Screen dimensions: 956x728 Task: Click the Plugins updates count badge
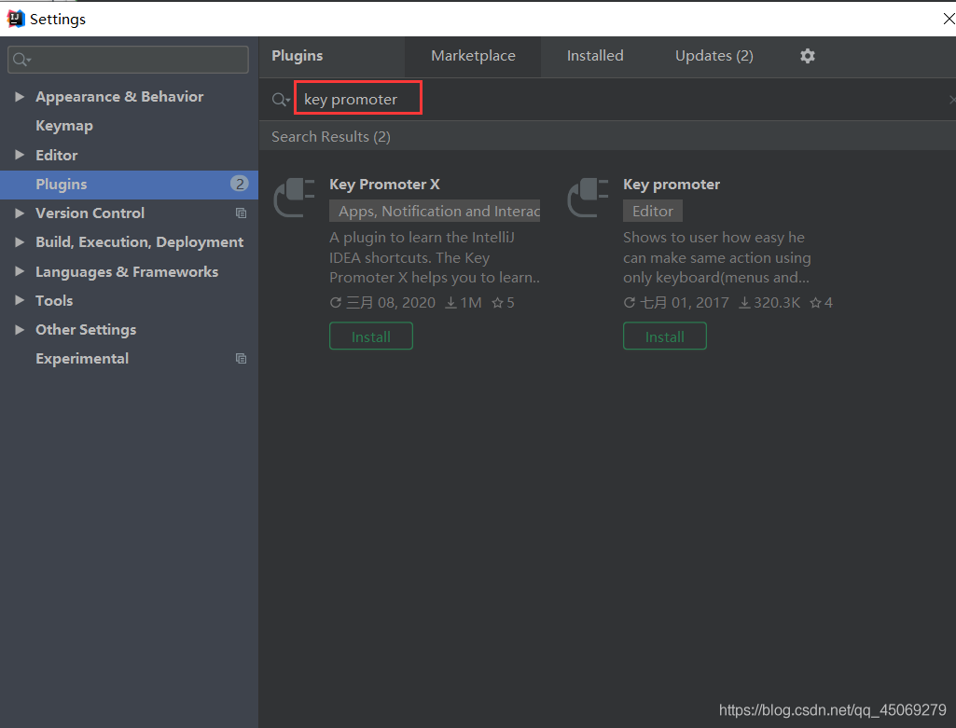[x=240, y=184]
